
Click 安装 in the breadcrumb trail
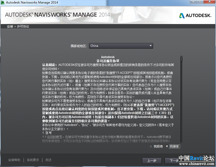click(x=10, y=27)
